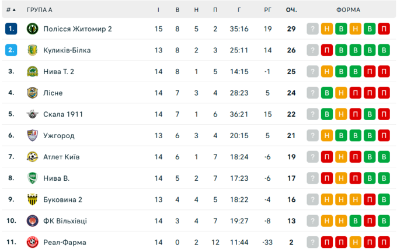Open the Нива В. team link

point(57,178)
